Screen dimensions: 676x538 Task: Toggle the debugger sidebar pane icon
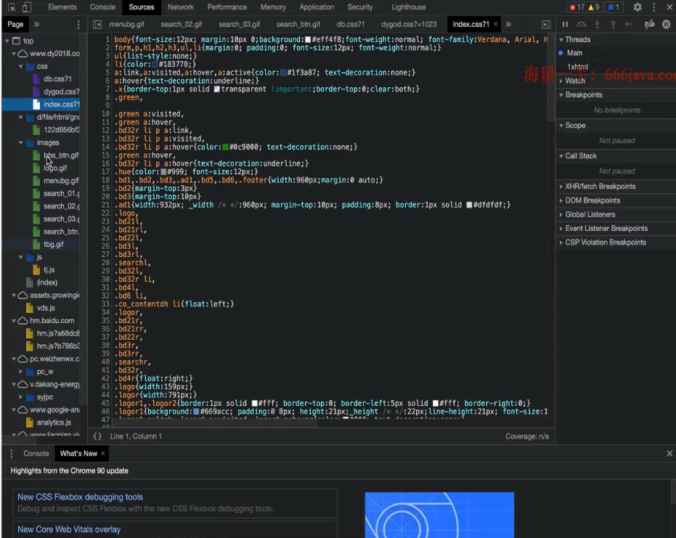coord(546,25)
